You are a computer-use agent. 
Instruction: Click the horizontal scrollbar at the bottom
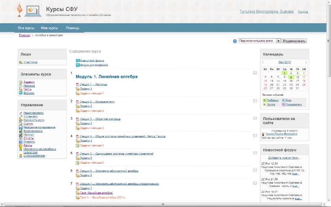point(163,204)
